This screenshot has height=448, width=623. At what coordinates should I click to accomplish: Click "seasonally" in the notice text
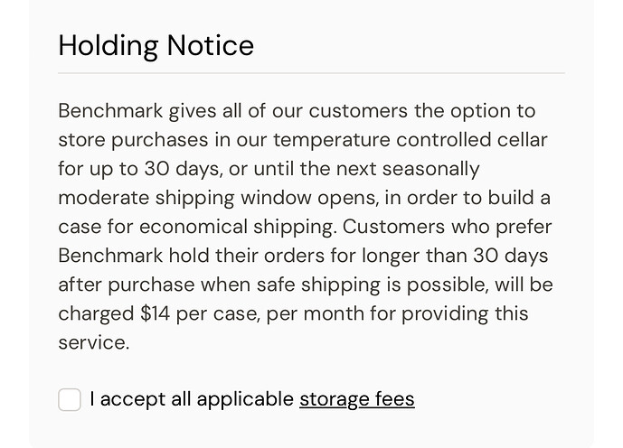click(435, 169)
